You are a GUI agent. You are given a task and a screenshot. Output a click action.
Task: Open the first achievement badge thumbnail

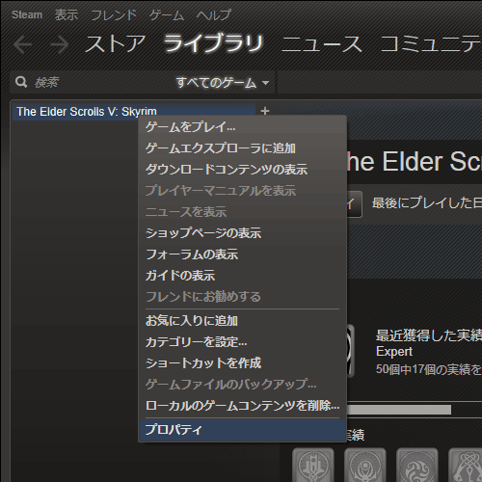click(x=313, y=465)
